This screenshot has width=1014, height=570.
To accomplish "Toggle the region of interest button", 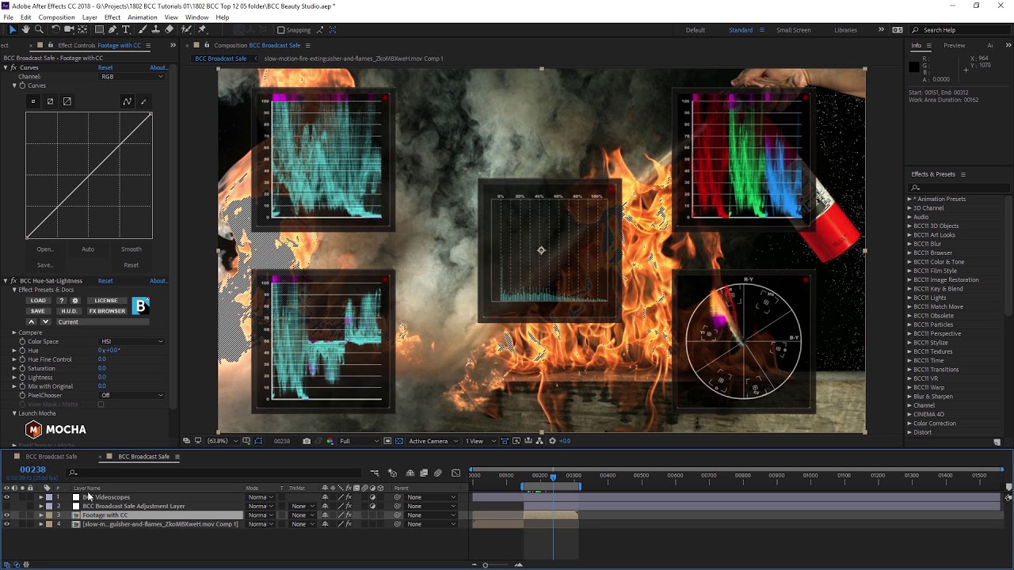I will (387, 441).
